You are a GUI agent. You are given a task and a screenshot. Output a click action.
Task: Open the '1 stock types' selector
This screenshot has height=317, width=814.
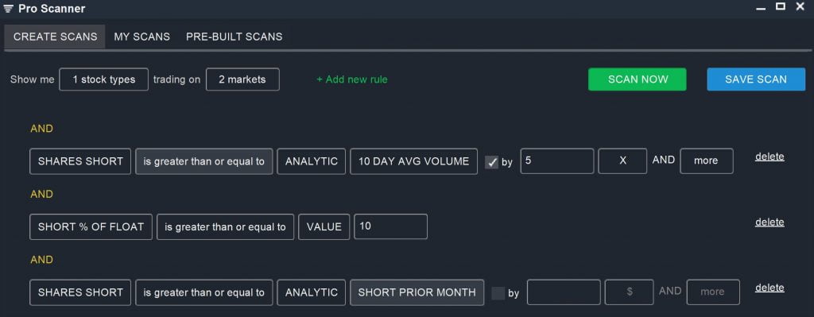pyautogui.click(x=104, y=79)
